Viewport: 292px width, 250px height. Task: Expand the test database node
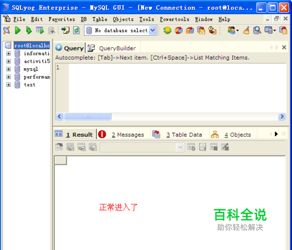[x=9, y=85]
